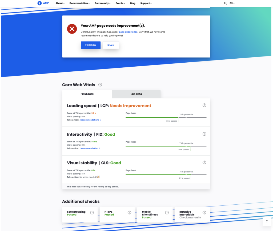Image resolution: width=273 pixels, height=231 pixels.
Task: Click the Core Web Vitals heading
Action: [79, 85]
